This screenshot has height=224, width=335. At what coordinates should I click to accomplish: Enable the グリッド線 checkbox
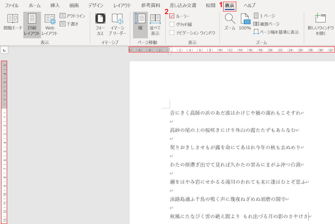coord(172,24)
